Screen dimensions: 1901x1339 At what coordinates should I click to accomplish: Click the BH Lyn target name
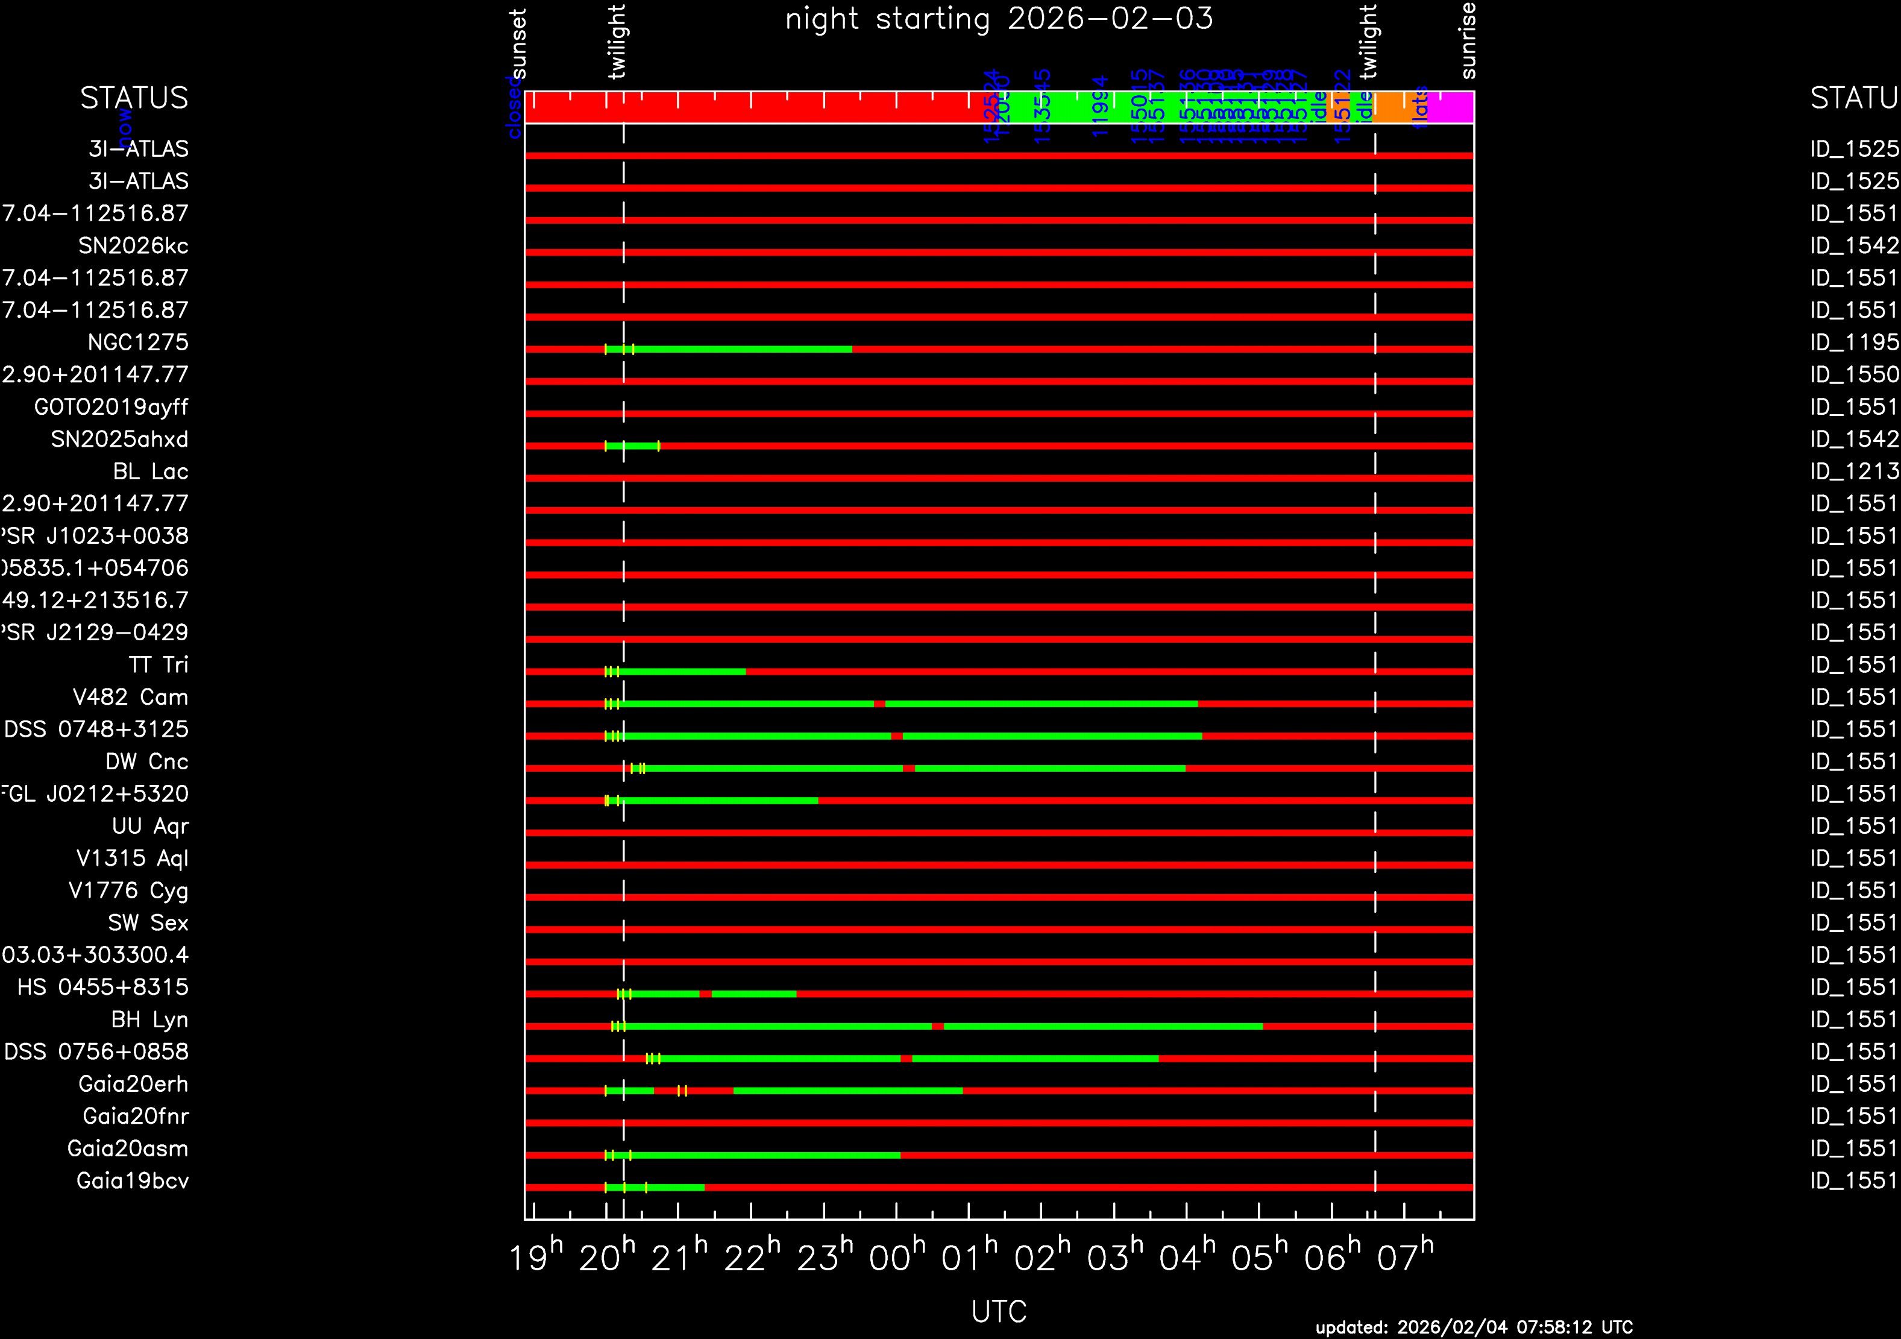pyautogui.click(x=150, y=1019)
